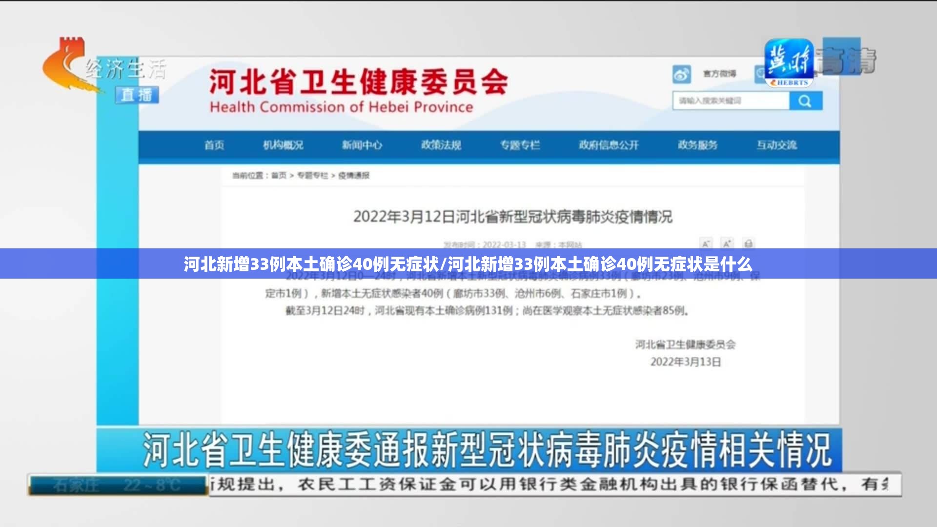Open the 互动交流 navigation tab
The width and height of the screenshot is (937, 527).
(x=776, y=145)
